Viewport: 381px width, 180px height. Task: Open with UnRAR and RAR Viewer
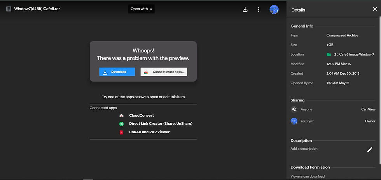[149, 132]
